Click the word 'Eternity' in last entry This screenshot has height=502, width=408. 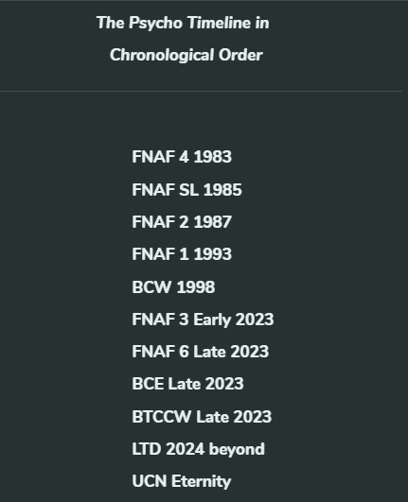click(202, 481)
